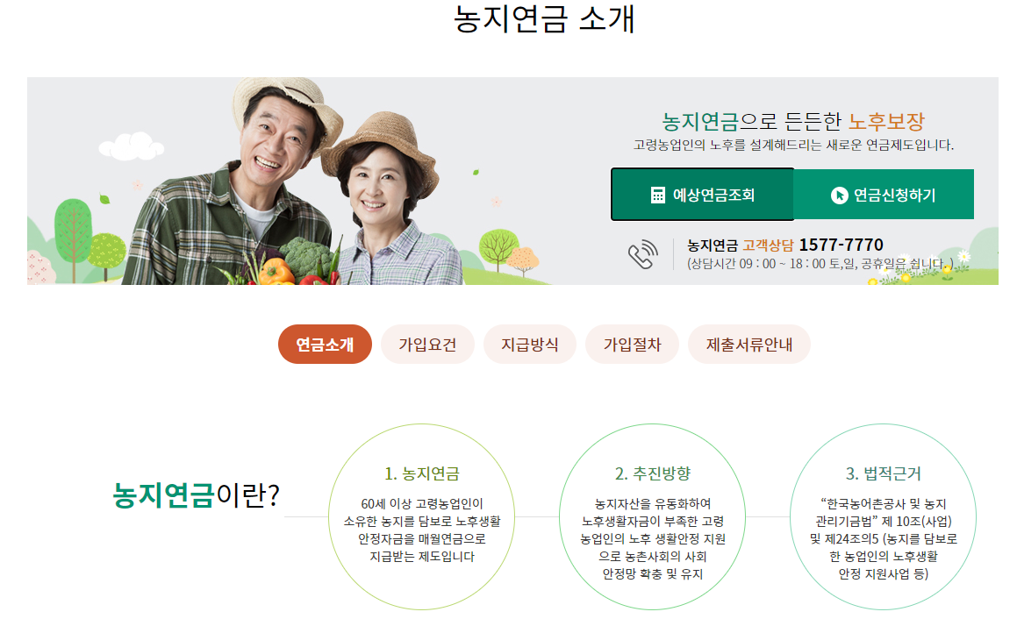Click the 1. 농지연금 circle
The width and height of the screenshot is (1017, 619).
(x=421, y=516)
